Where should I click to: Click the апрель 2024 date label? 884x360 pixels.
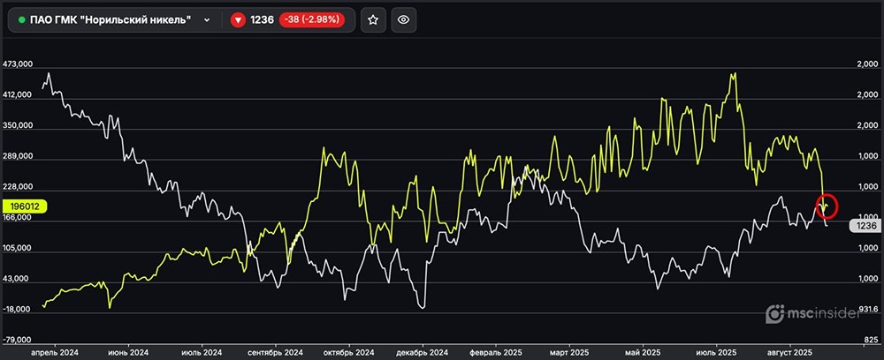point(55,352)
